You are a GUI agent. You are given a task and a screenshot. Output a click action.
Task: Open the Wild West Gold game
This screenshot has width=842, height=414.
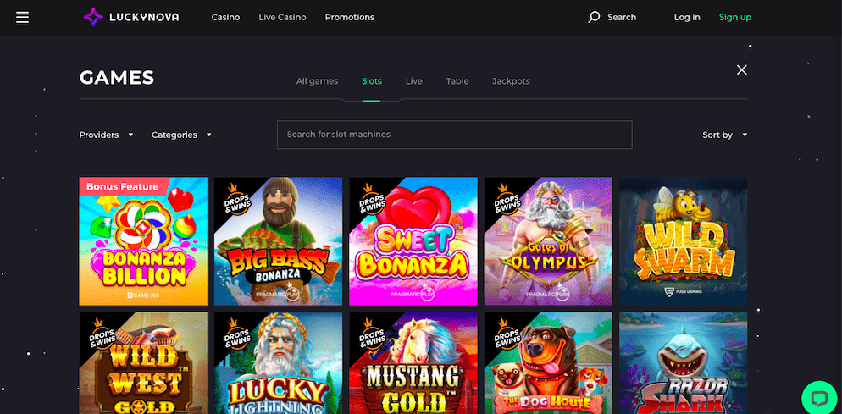143,363
